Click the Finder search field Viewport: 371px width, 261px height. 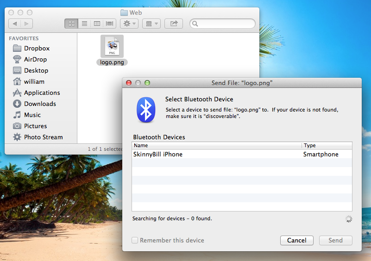222,24
